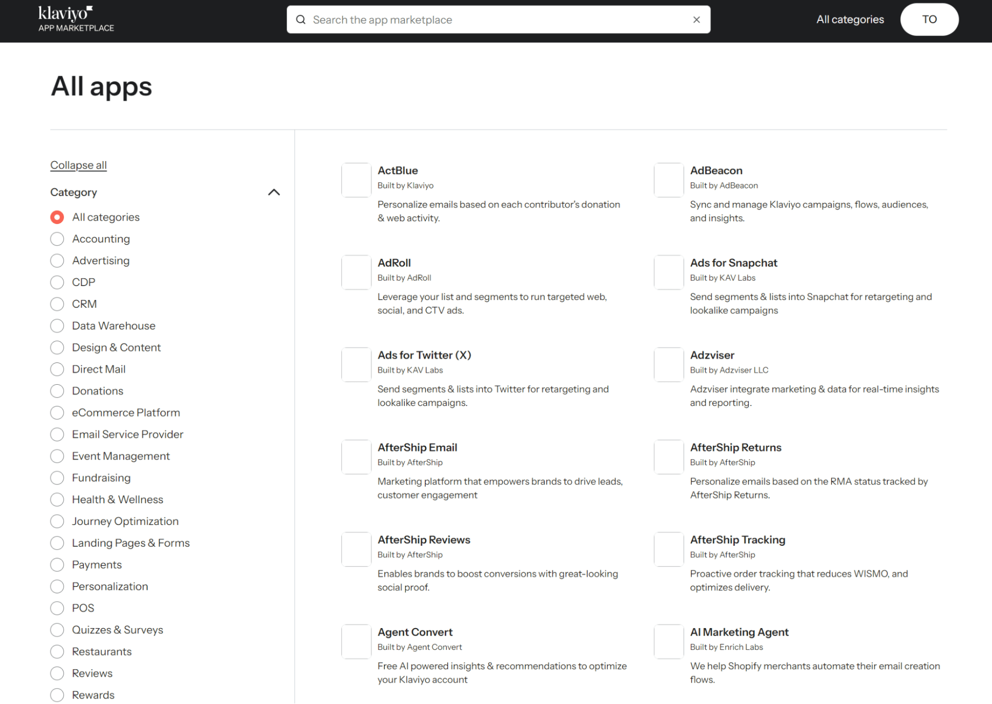Pick the Donations category
Screen dimensions: 992x704
pyautogui.click(x=57, y=391)
